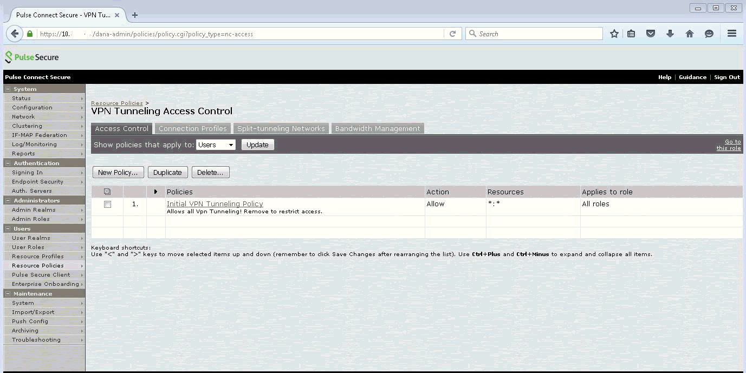Bookmark this page with the star icon

coord(614,34)
